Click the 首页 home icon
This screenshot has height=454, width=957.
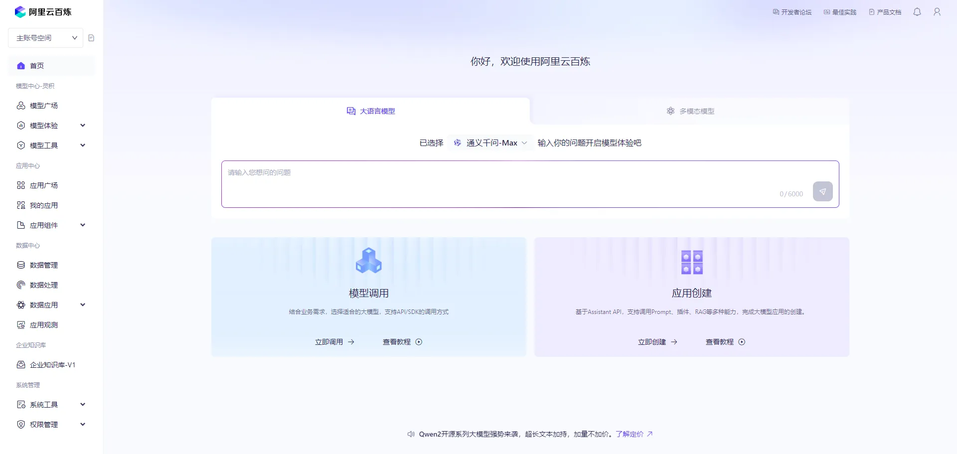point(21,66)
